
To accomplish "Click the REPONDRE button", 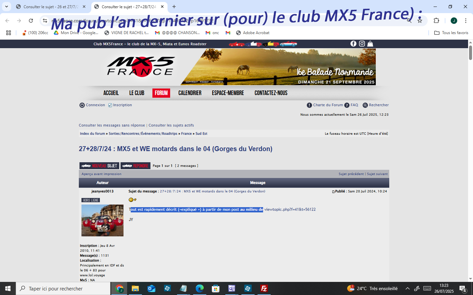I will coord(135,166).
